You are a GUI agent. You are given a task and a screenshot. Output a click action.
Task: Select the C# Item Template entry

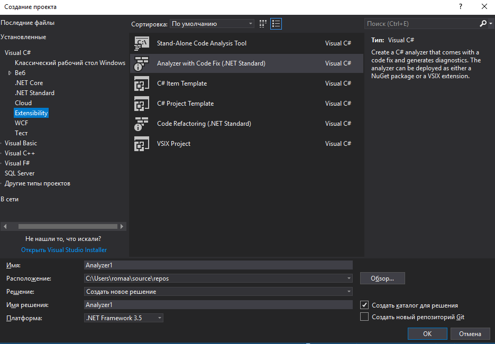click(246, 83)
